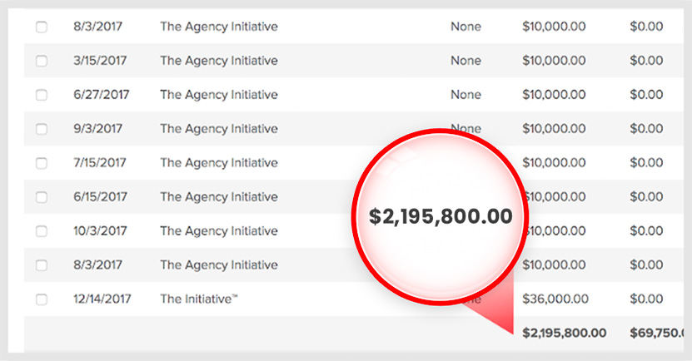
Task: Select the 12/14/2017 entry checkbox
Action: point(42,299)
